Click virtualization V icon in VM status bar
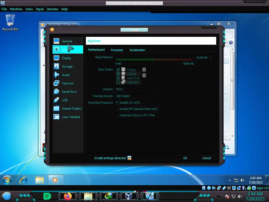 (244, 188)
